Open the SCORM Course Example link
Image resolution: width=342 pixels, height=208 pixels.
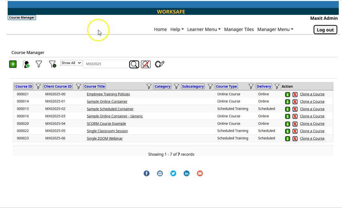coord(106,123)
